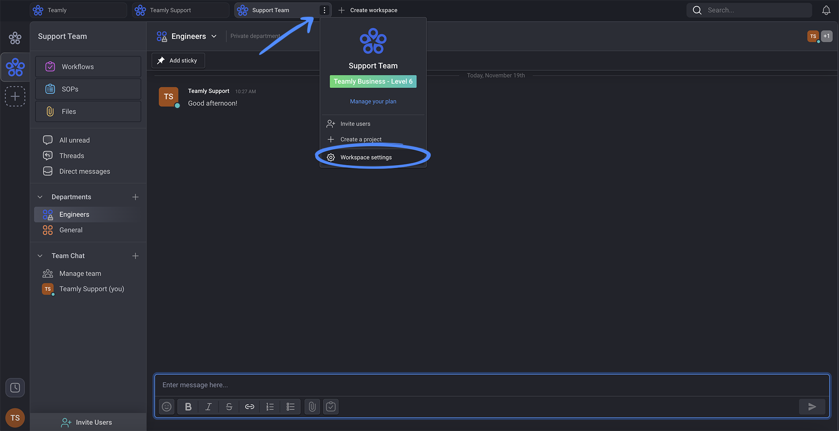Image resolution: width=839 pixels, height=431 pixels.
Task: Insert a bulleted list
Action: [x=291, y=407]
